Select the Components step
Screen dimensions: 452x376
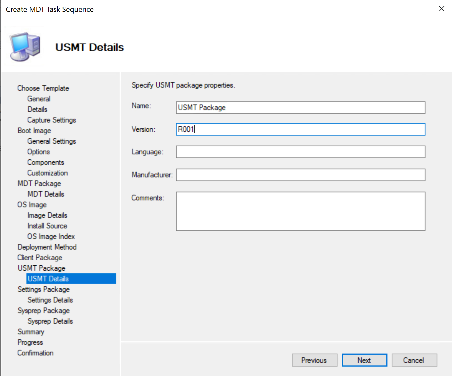click(46, 162)
